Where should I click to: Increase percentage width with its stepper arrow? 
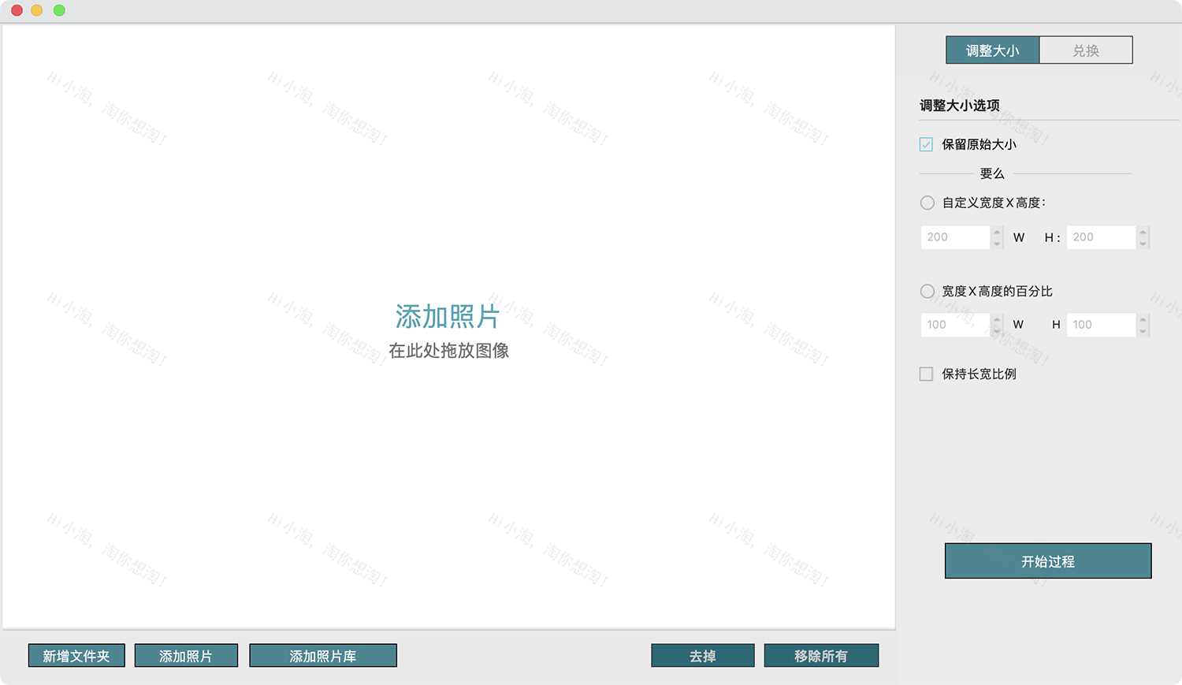(998, 320)
